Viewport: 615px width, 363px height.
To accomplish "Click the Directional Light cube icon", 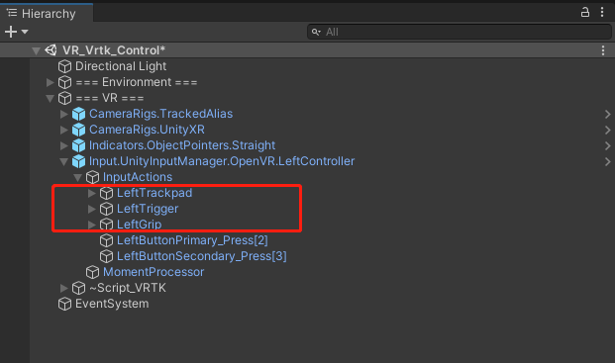I will [64, 66].
